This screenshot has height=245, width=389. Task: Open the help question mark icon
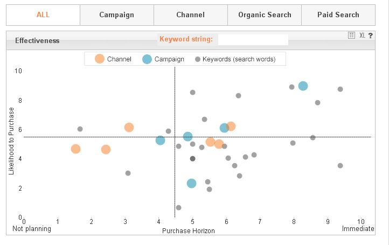371,35
